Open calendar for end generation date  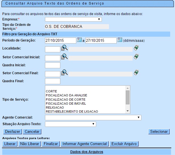(120, 40)
